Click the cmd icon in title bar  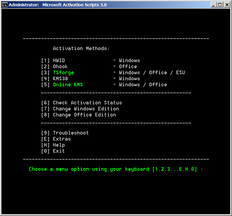(5, 5)
